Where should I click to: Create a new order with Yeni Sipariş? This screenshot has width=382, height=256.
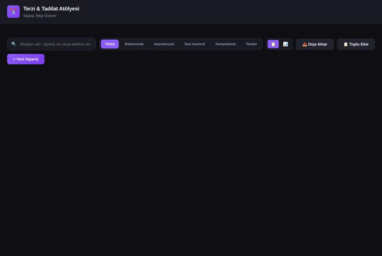[x=26, y=59]
